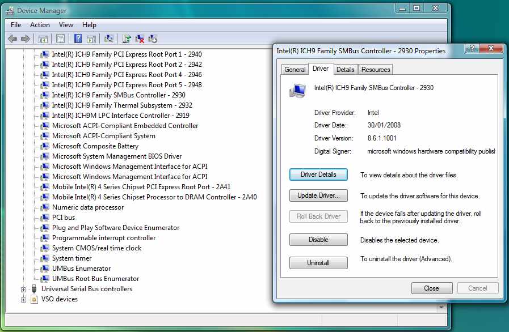The image size is (509, 332).
Task: Select PCI Express Root Port 4 - 2946
Action: tap(127, 75)
